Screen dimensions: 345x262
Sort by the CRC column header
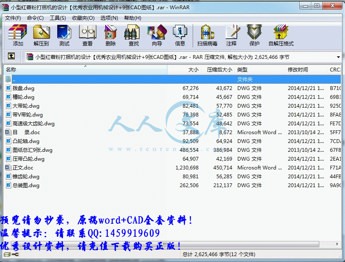click(334, 70)
